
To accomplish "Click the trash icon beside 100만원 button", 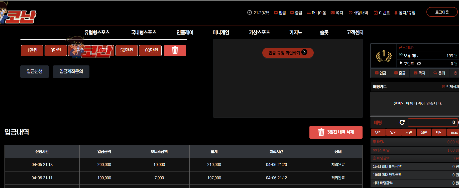I will click(175, 51).
